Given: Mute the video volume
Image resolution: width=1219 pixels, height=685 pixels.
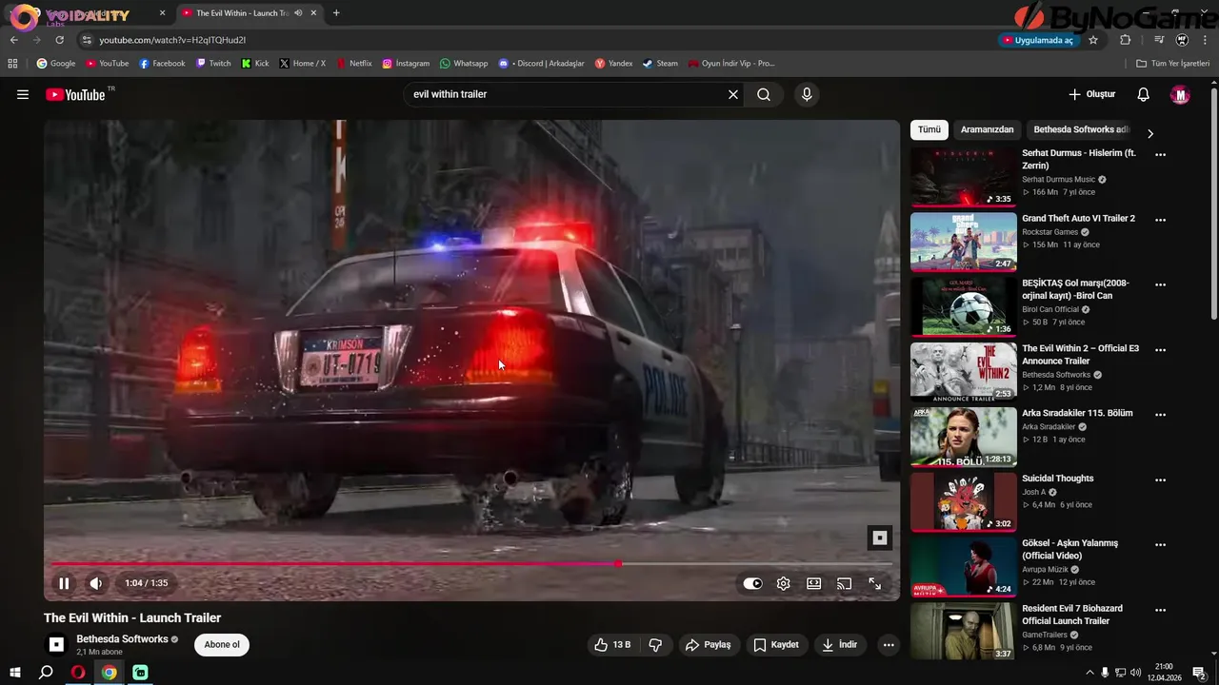Looking at the screenshot, I should (96, 583).
